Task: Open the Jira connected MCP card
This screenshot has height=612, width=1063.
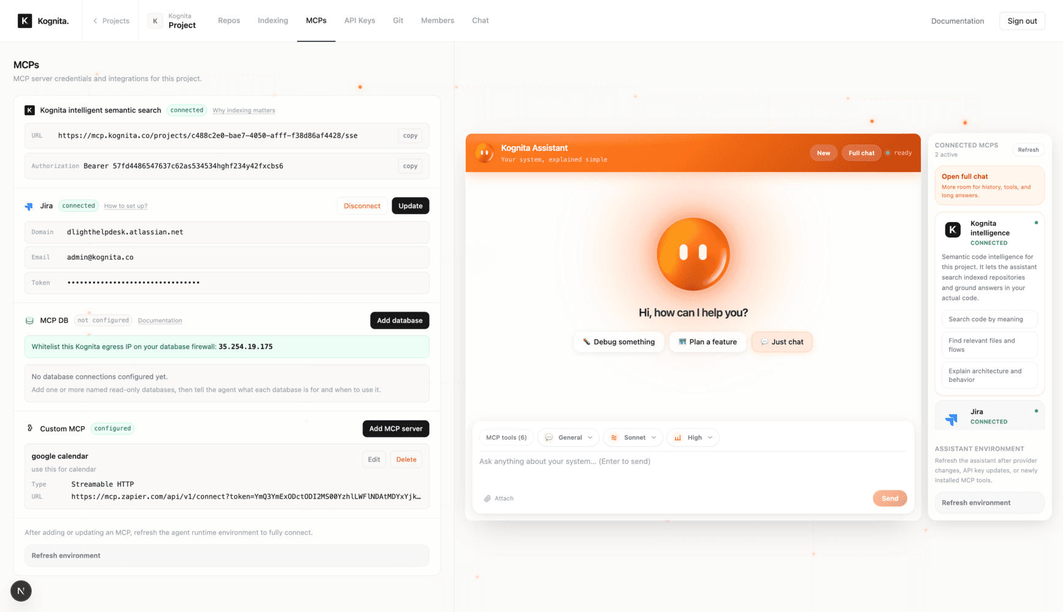Action: (x=989, y=416)
